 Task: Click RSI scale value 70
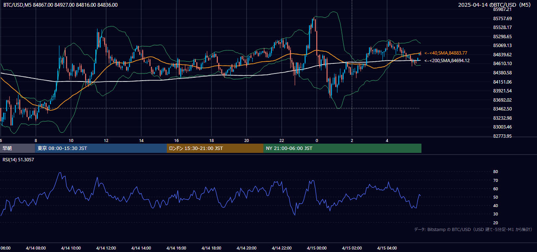pyautogui.click(x=495, y=180)
